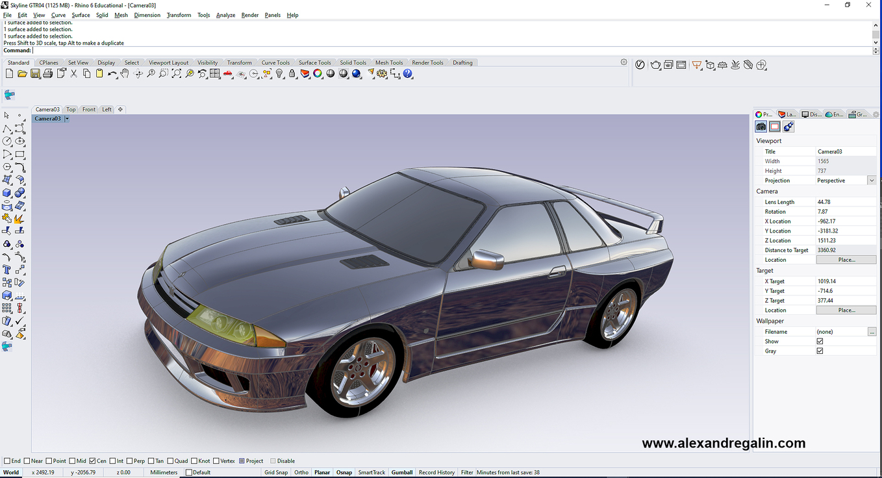Edit the Lens Length value field
The image size is (882, 478).
846,202
